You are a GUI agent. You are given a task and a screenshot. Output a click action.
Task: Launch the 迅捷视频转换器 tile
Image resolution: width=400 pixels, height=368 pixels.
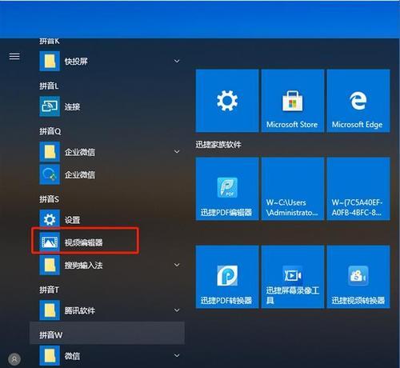358,277
